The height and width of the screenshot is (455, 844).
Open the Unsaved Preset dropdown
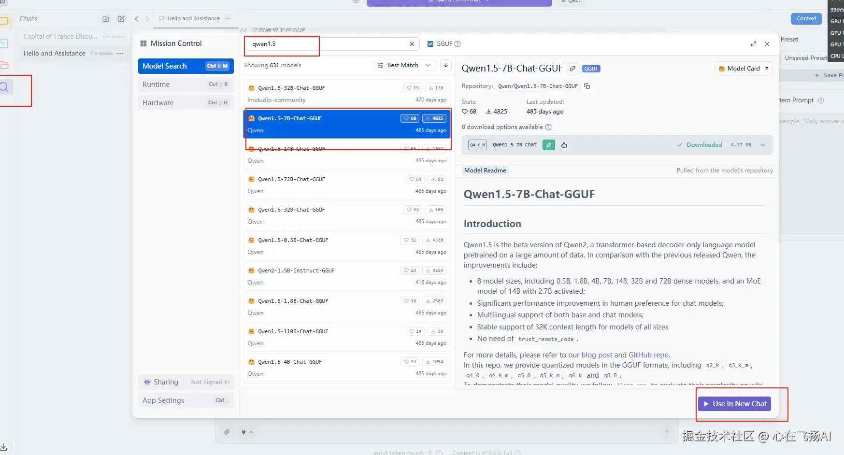pyautogui.click(x=805, y=58)
